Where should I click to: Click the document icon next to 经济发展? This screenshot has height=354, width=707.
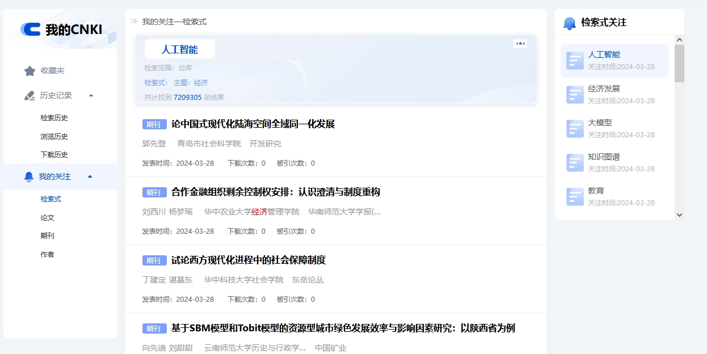tap(575, 95)
